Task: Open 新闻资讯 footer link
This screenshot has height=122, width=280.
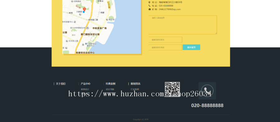Action: (135, 84)
